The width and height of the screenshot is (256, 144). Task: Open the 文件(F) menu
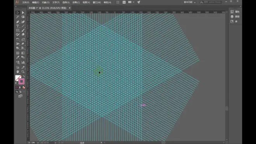coord(26,2)
